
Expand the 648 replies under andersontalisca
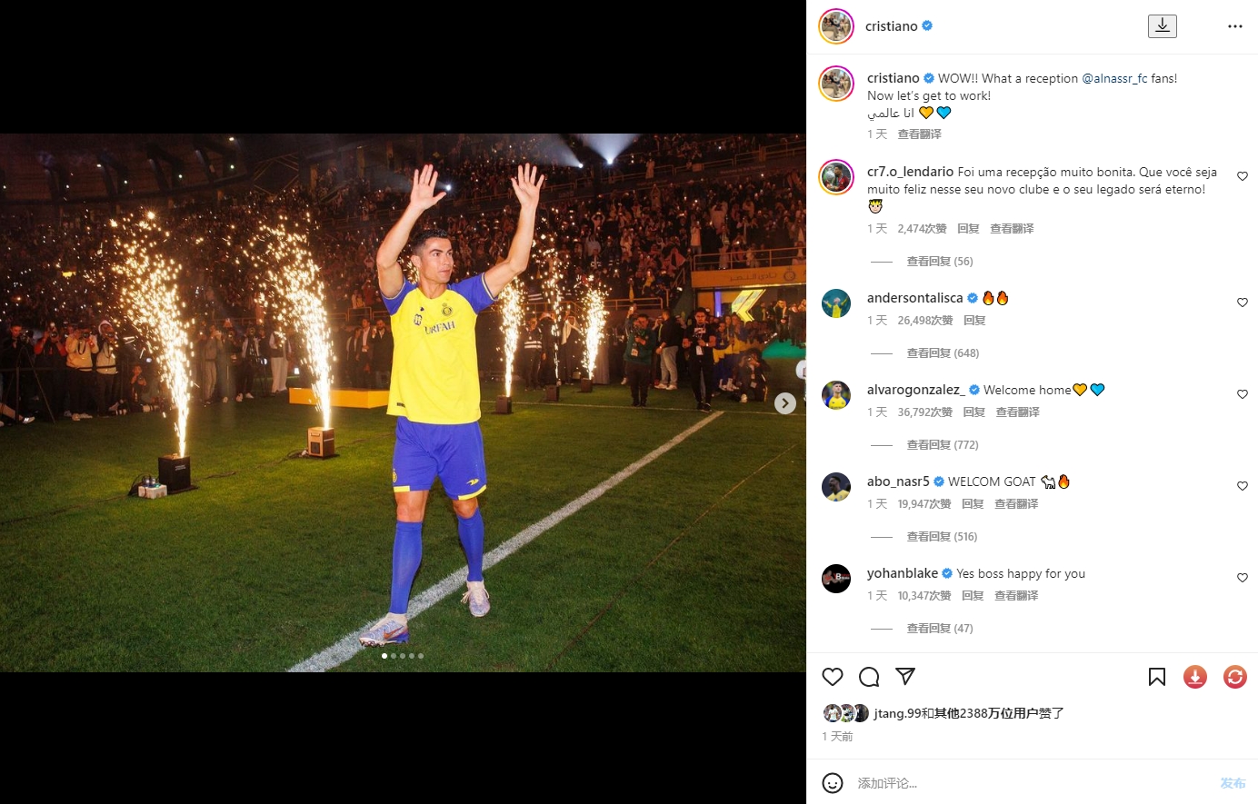pos(942,353)
